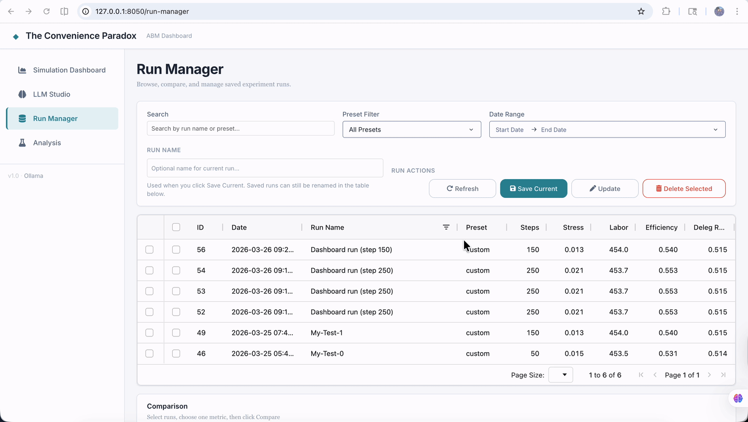Go to last page of results

(723, 375)
